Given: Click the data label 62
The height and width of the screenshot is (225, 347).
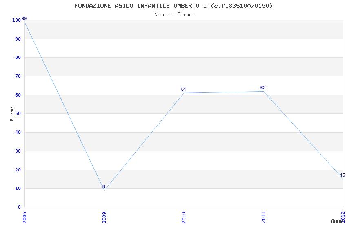Looking at the screenshot, I should coord(262,88).
